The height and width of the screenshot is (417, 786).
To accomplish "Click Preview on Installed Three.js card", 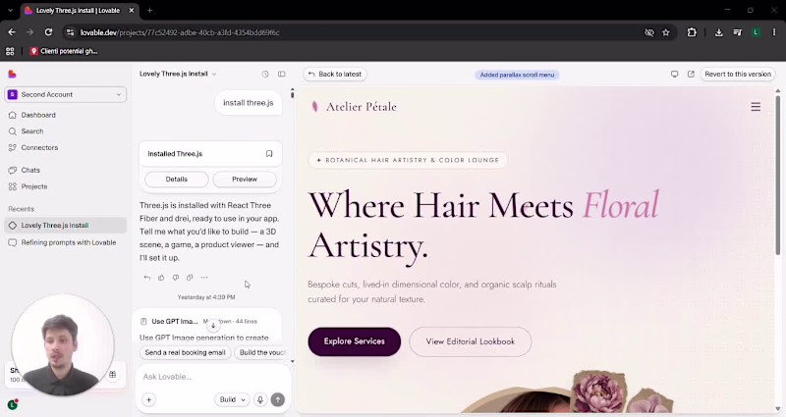I will point(245,180).
